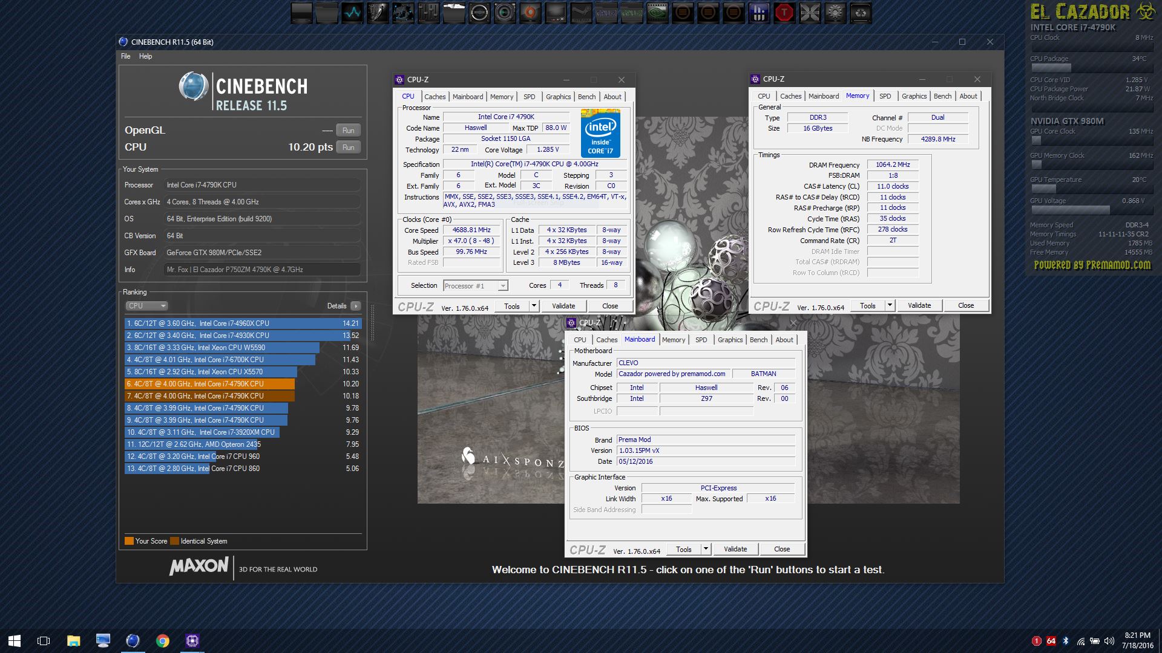Open the NVIDIA icon in top dock
The height and width of the screenshot is (653, 1162).
pyautogui.click(x=657, y=12)
